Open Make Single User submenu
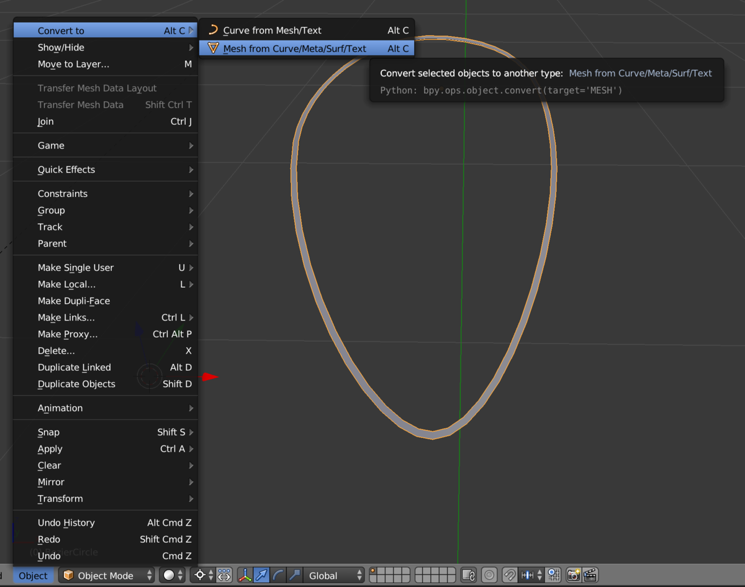This screenshot has height=587, width=745. point(106,268)
